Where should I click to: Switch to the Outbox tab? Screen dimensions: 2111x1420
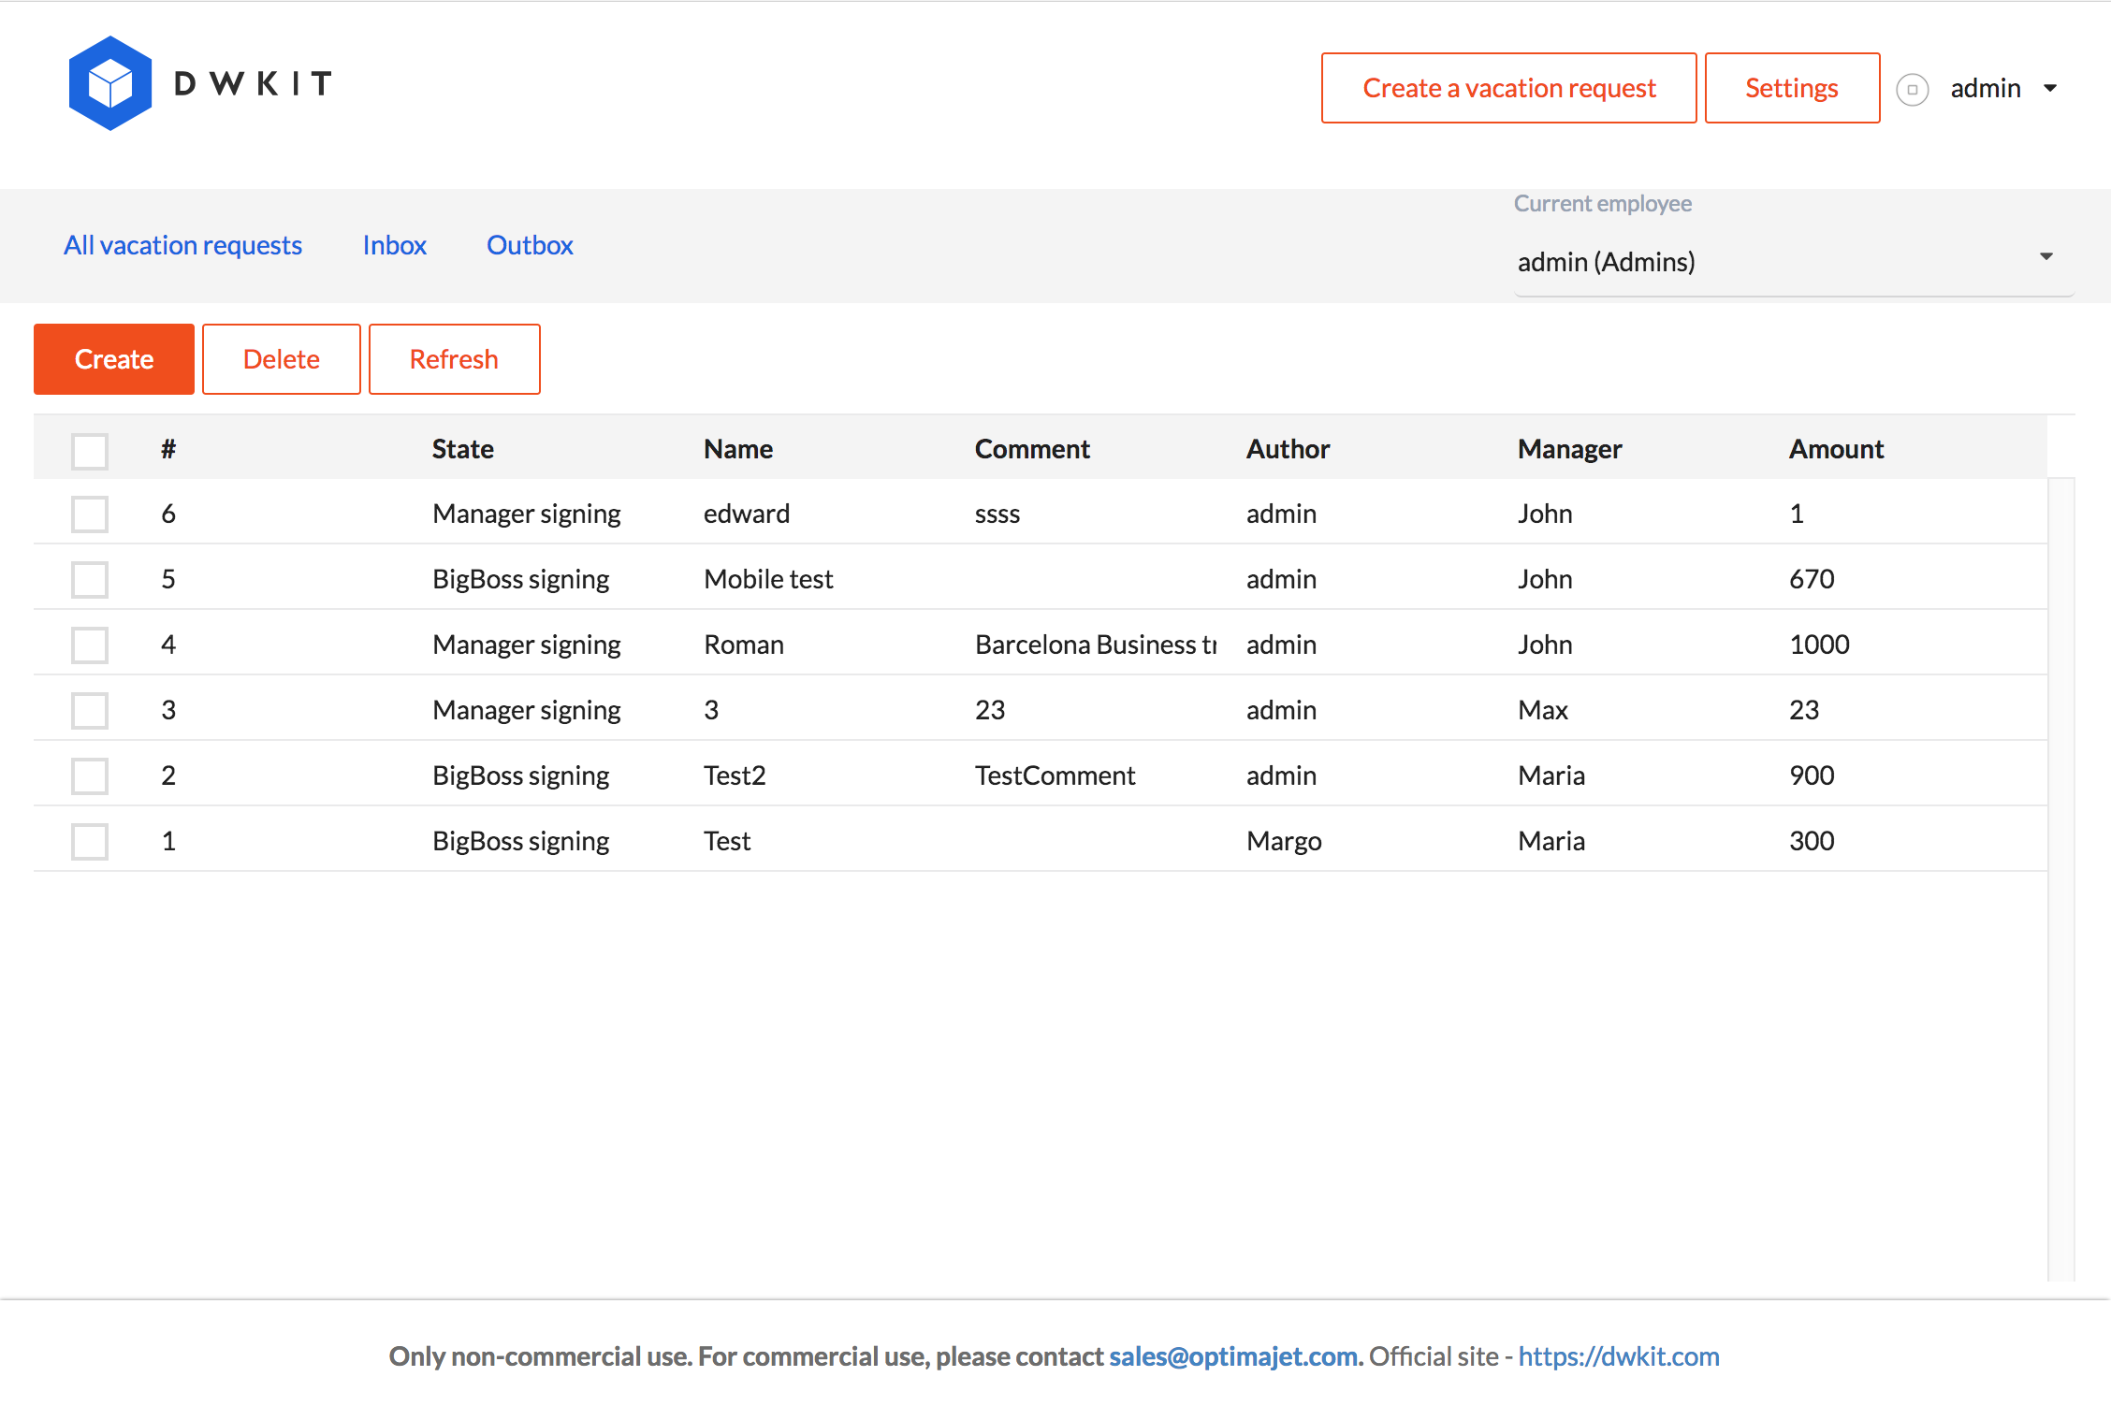(x=530, y=245)
